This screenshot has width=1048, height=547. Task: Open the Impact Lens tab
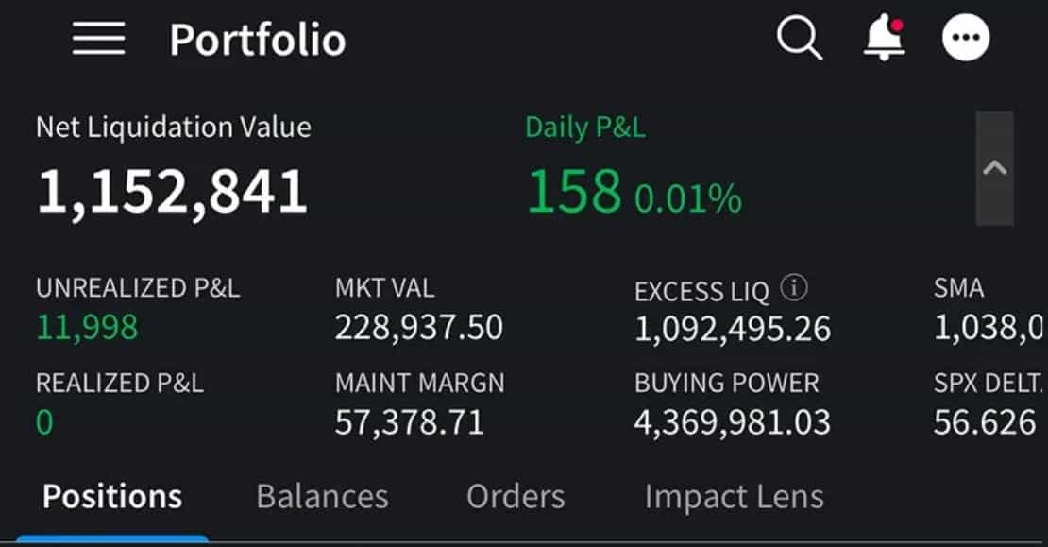734,498
